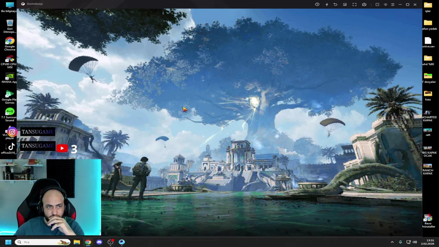Screen dimensions: 439x247
Task: Select the raft image file
Action: coord(428,132)
